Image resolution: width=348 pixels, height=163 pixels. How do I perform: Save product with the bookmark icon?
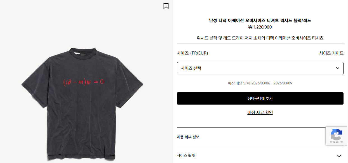166,6
